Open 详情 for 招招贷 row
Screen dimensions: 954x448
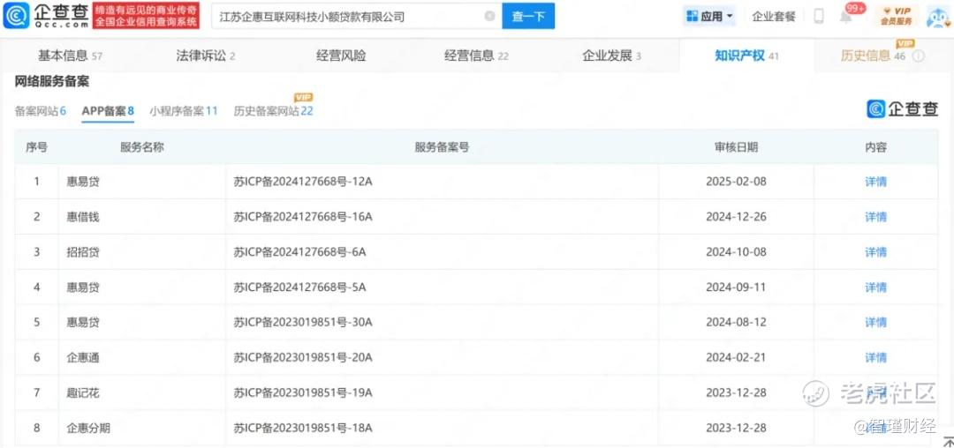coord(875,252)
